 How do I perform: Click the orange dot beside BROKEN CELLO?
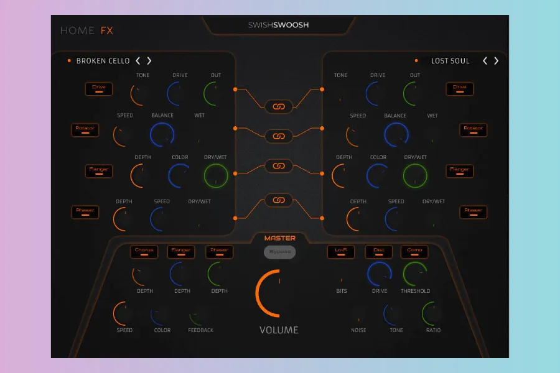click(69, 61)
